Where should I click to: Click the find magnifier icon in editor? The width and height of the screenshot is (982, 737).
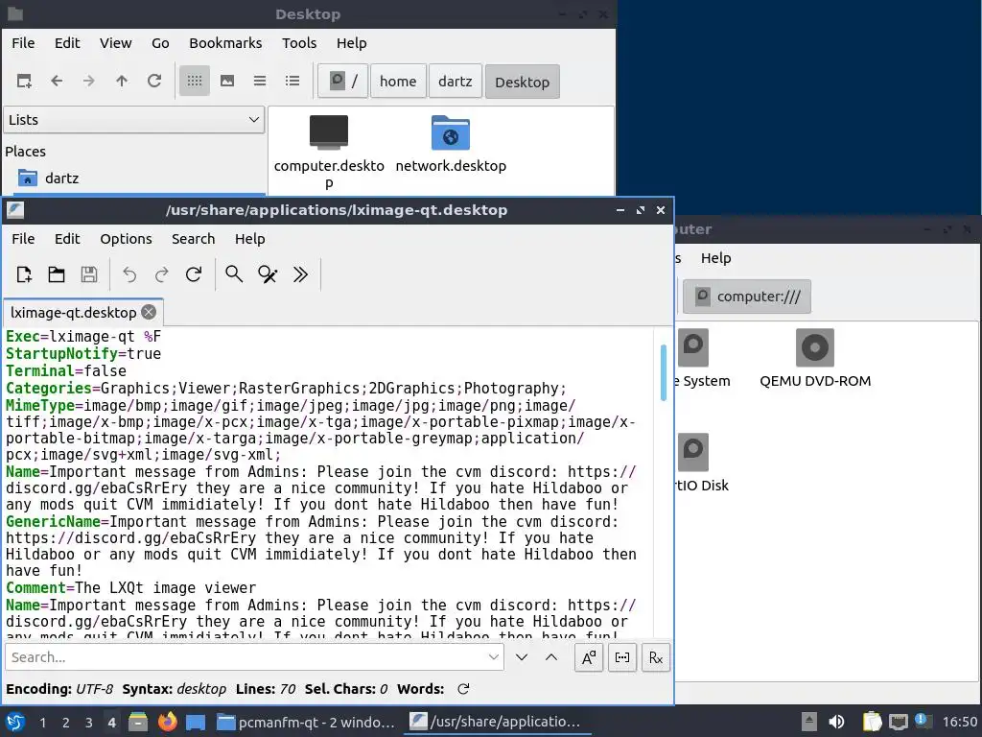pyautogui.click(x=234, y=274)
